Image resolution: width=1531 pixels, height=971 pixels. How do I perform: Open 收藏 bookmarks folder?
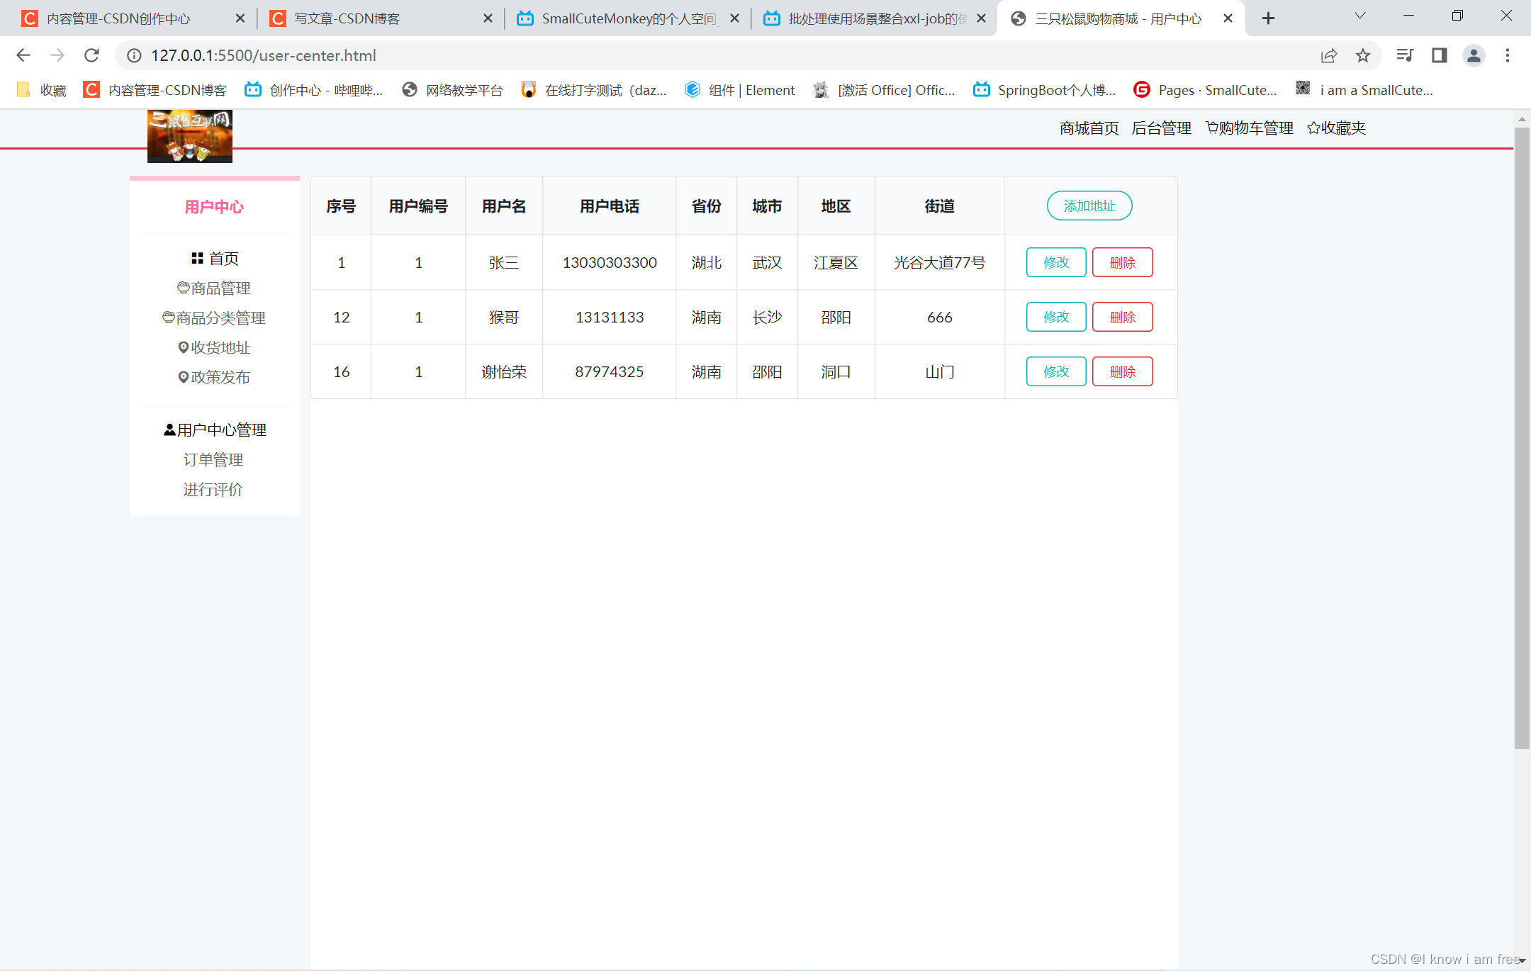pos(41,90)
